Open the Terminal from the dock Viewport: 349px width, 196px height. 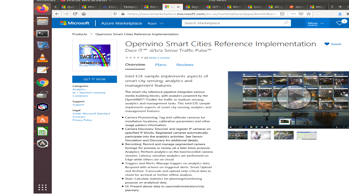tap(43, 33)
